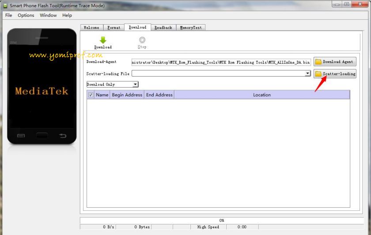Image resolution: width=371 pixels, height=235 pixels.
Task: Click the Location column header
Action: pyautogui.click(x=262, y=95)
